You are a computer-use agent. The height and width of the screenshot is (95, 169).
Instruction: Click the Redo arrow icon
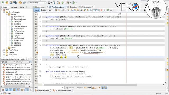click(x=24, y=3)
